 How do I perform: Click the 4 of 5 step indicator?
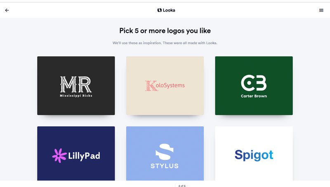coord(182,186)
